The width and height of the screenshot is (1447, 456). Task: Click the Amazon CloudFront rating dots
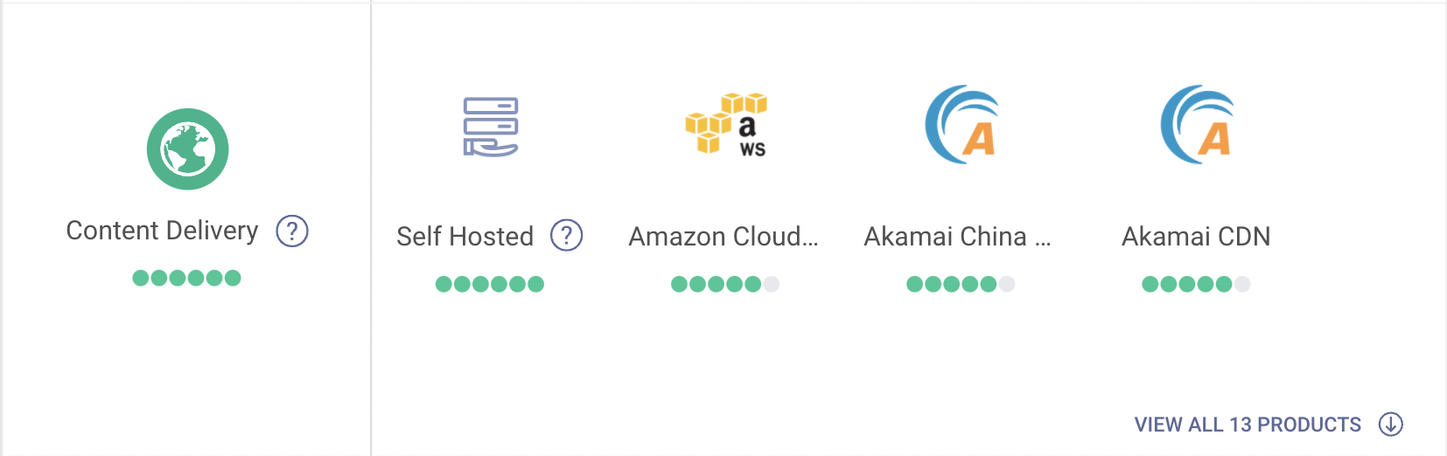tap(725, 284)
